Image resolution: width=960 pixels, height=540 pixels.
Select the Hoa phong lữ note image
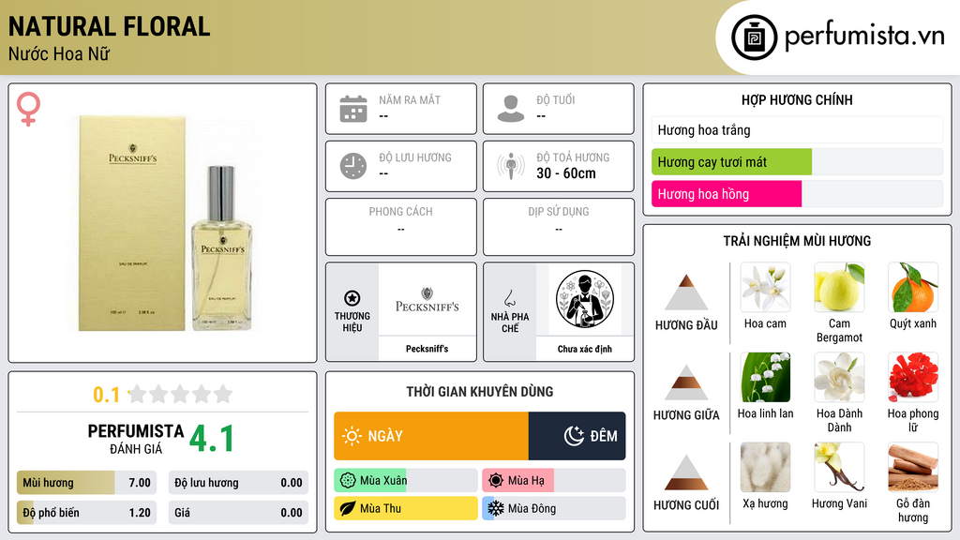(913, 377)
